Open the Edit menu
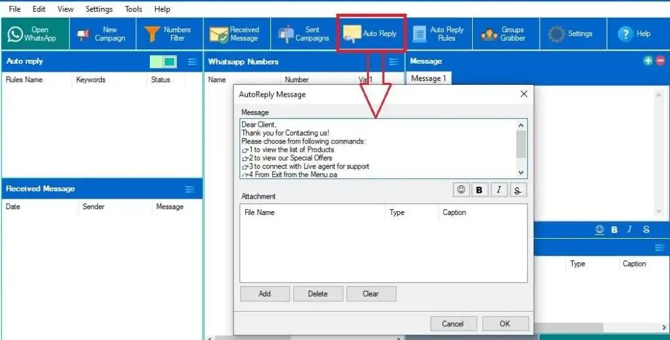 [x=39, y=9]
